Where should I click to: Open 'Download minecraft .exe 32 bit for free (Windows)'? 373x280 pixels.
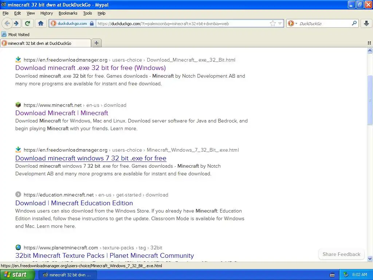pyautogui.click(x=90, y=68)
